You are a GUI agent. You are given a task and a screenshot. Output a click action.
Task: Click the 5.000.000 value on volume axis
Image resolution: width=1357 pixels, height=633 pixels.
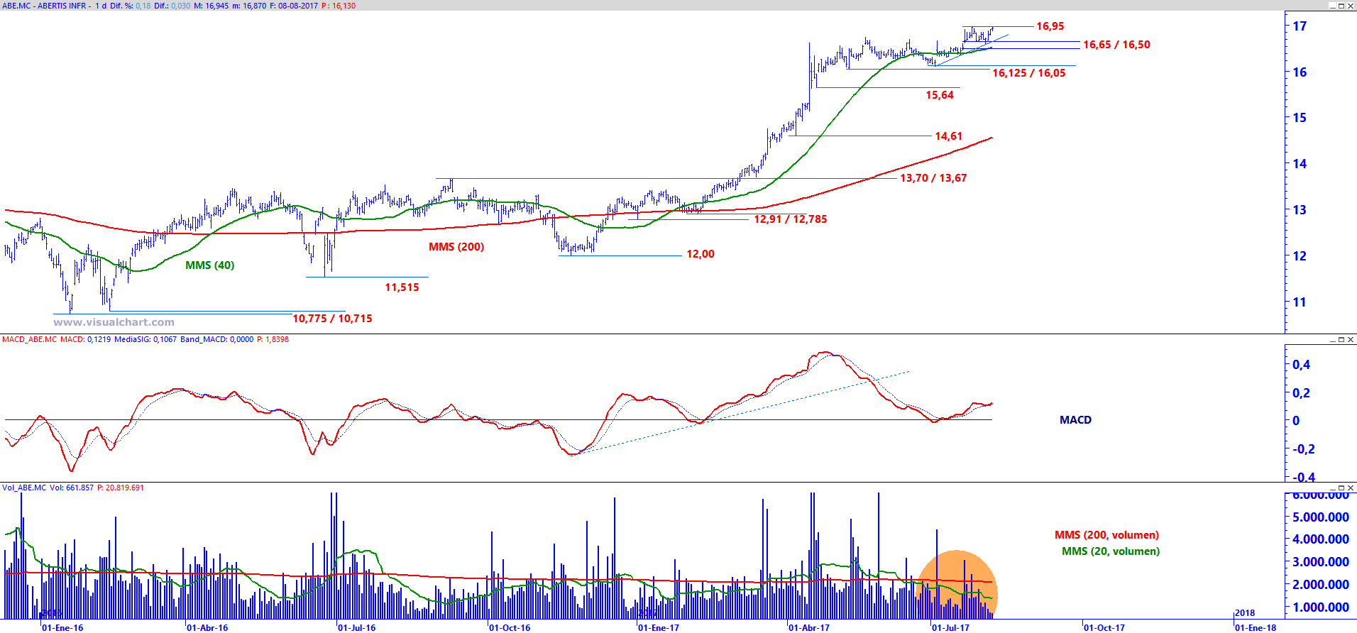tap(1321, 517)
